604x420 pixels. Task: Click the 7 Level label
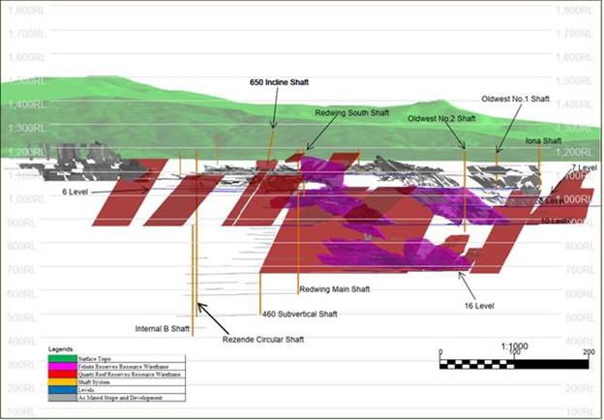click(584, 168)
